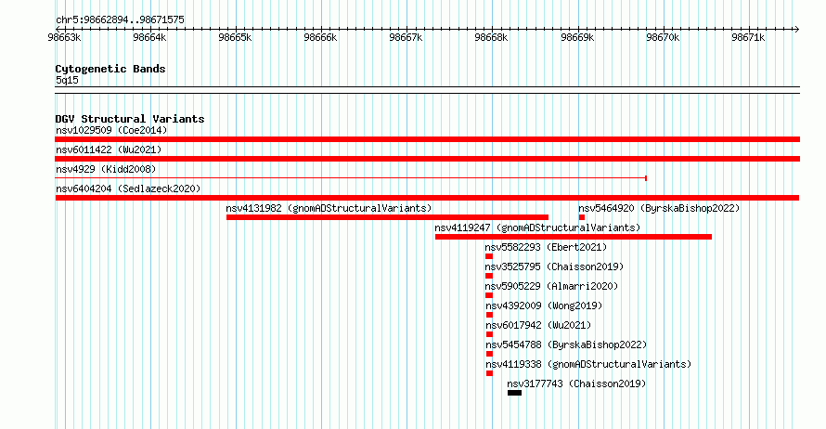
Task: Click the nsv6011422 red variant bar
Action: coord(427,159)
